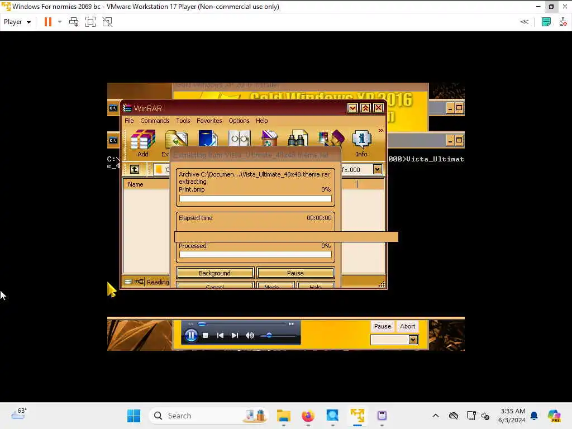Click the Find binoculars icon in WinRAR
The width and height of the screenshot is (572, 429).
click(298, 139)
